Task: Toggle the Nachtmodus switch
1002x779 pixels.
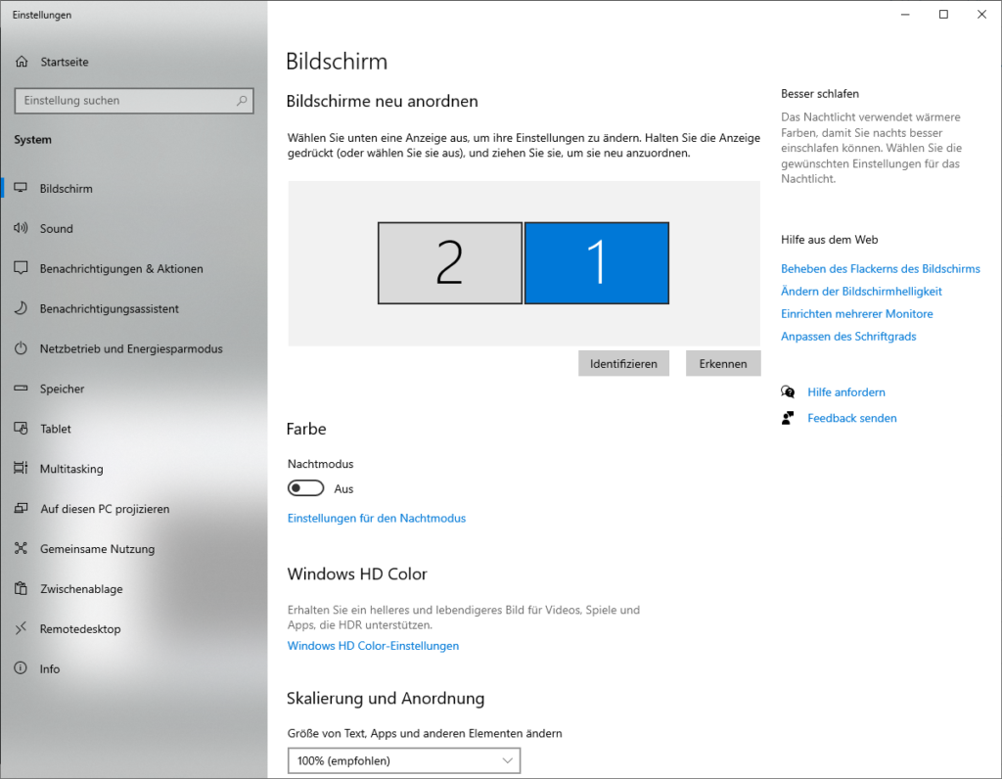Action: pos(305,488)
